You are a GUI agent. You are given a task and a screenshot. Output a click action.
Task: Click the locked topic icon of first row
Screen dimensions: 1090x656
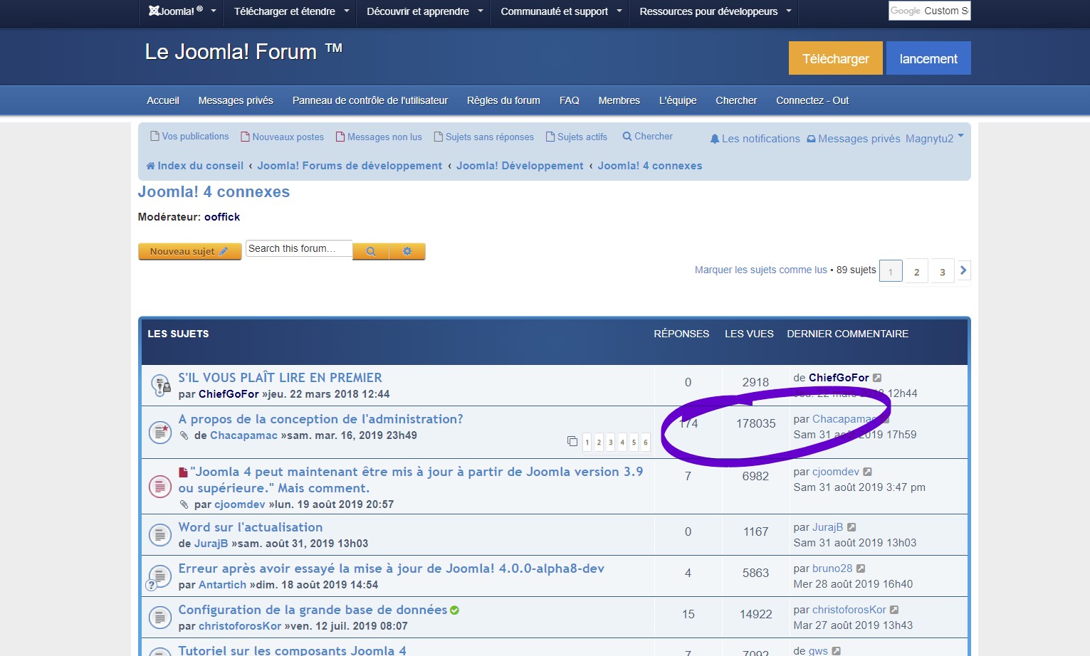pos(161,386)
